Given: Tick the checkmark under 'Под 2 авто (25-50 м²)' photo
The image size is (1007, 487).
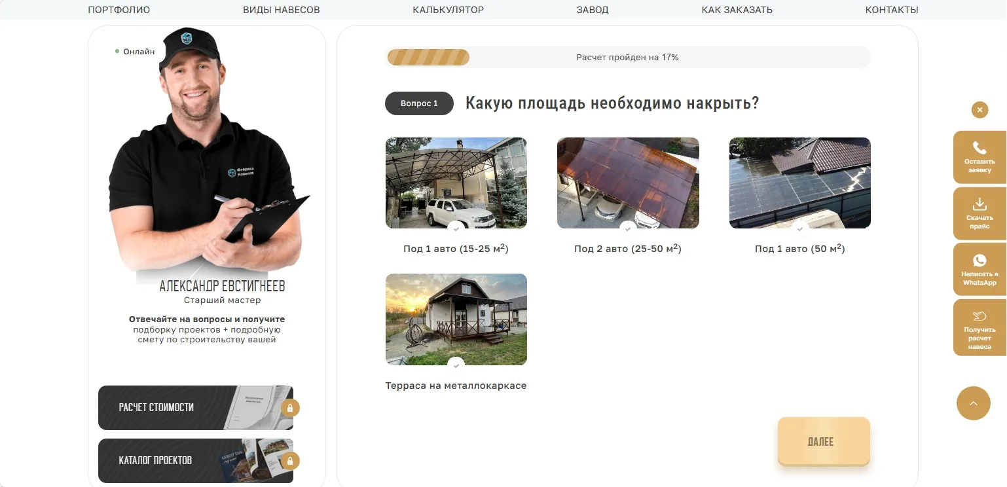Looking at the screenshot, I should point(628,229).
